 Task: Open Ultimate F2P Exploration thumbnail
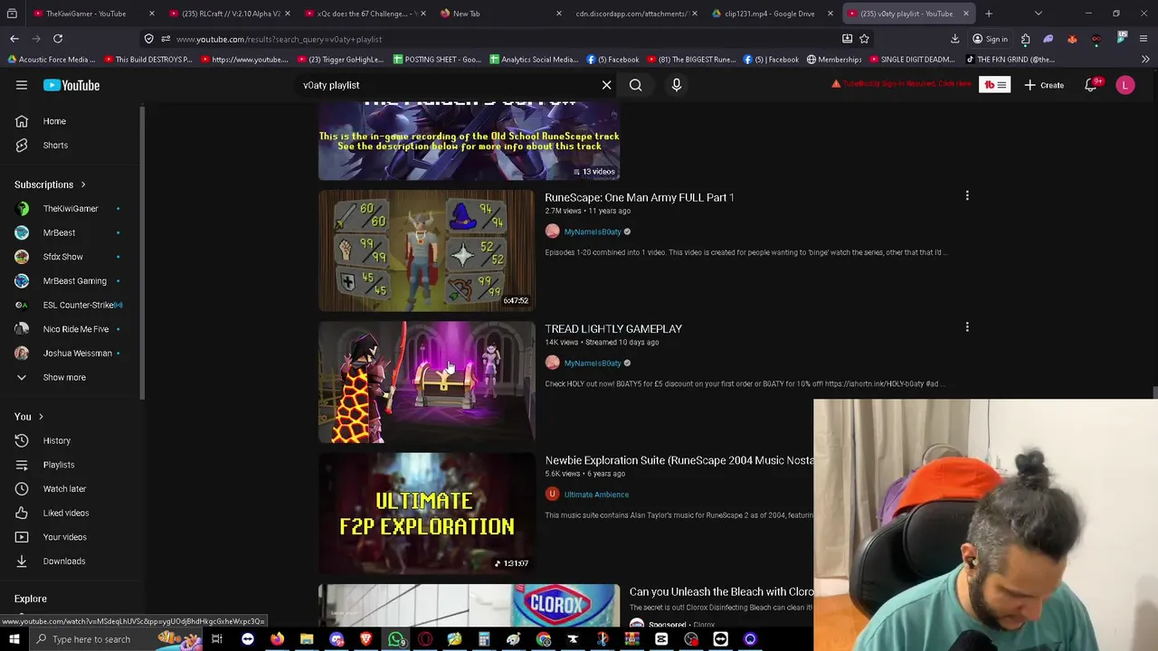click(x=426, y=514)
